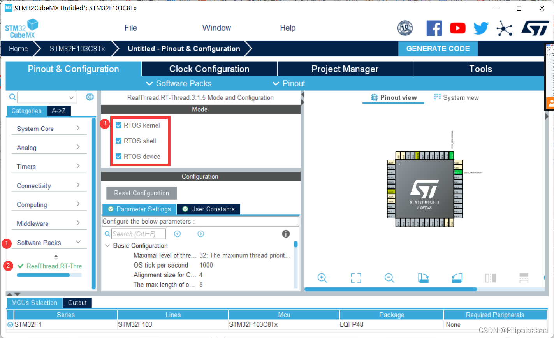Screen dimensions: 554x338
Task: Select the Parameter Settings tab
Action: (x=139, y=209)
